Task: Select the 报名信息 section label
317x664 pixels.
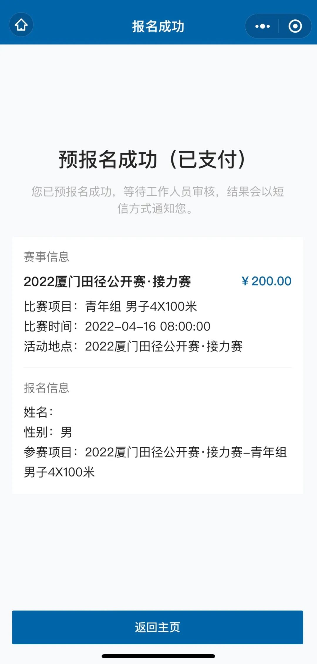Action: [x=46, y=388]
